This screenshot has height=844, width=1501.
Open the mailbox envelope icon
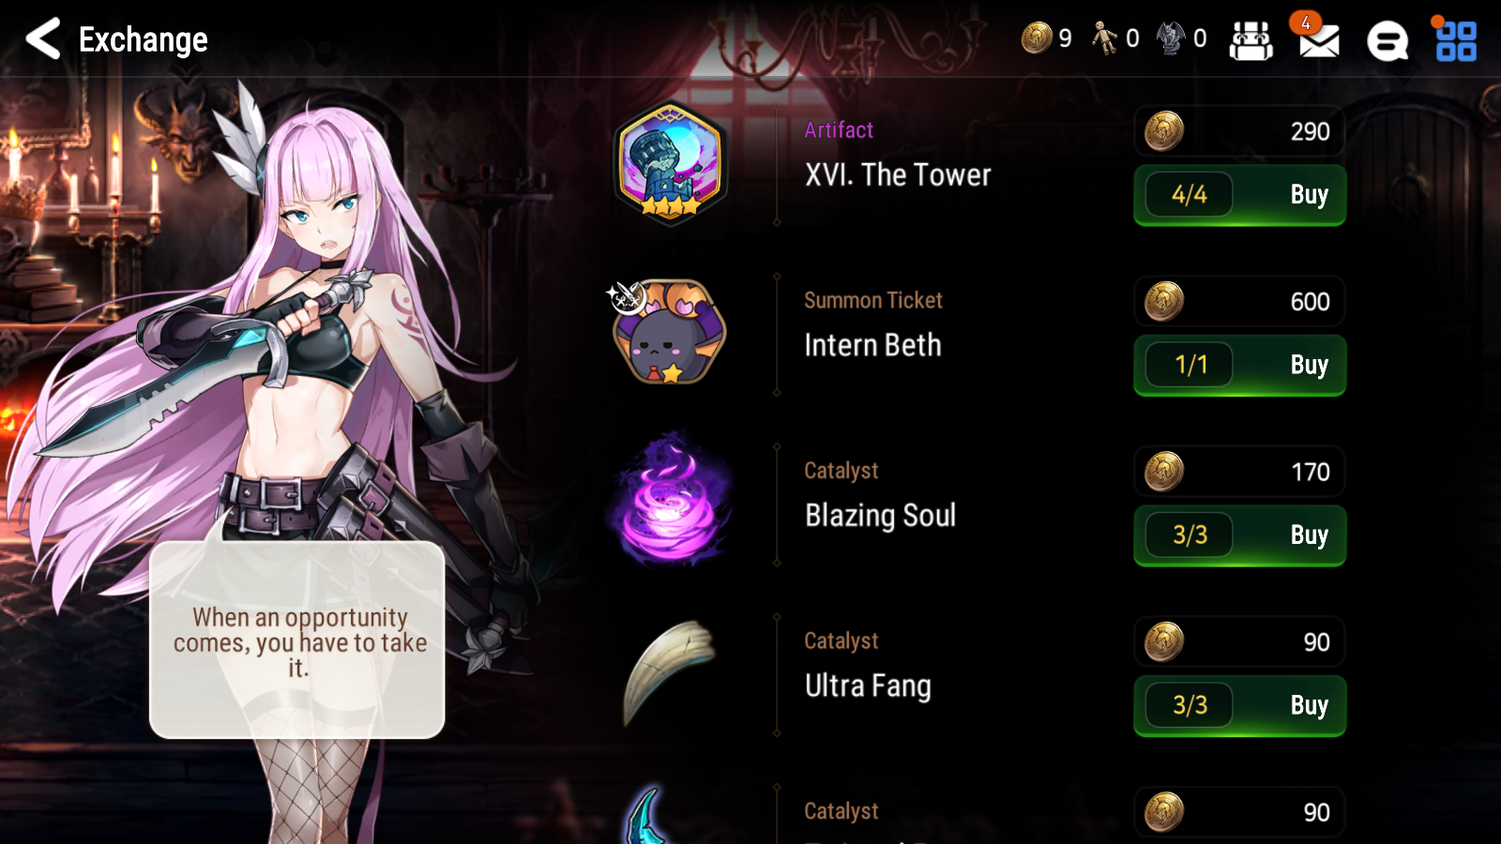[1319, 40]
